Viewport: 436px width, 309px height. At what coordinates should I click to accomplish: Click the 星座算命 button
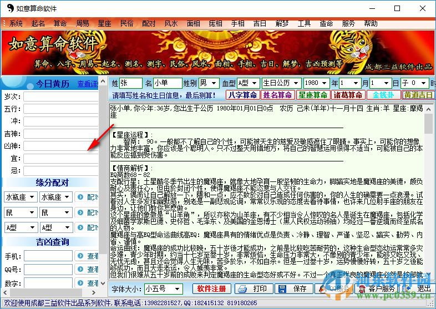[x=313, y=95]
